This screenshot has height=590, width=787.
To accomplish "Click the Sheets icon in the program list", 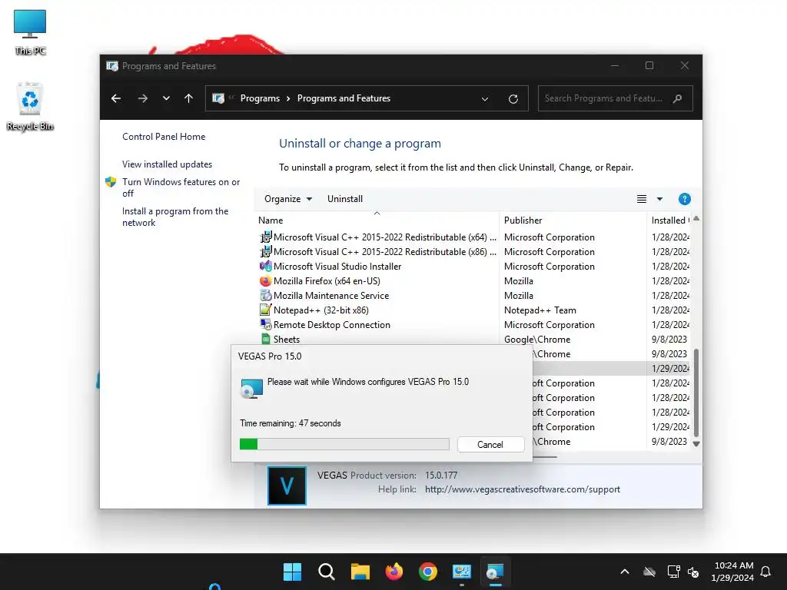I will [x=265, y=339].
